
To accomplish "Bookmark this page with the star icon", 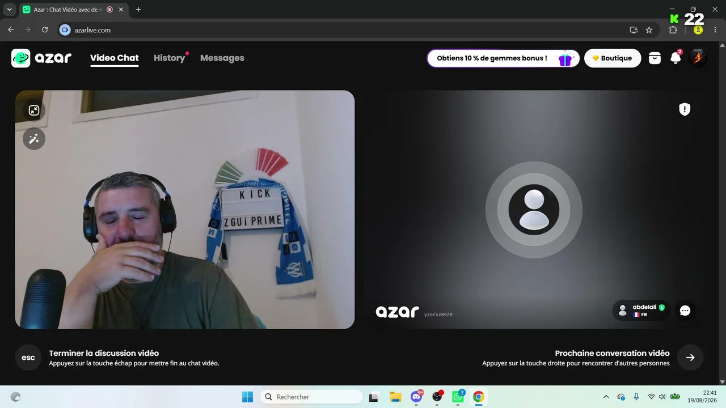I will [x=649, y=30].
